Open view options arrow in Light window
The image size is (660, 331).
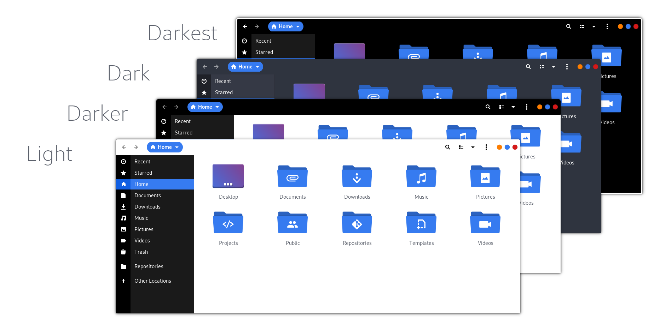point(473,147)
